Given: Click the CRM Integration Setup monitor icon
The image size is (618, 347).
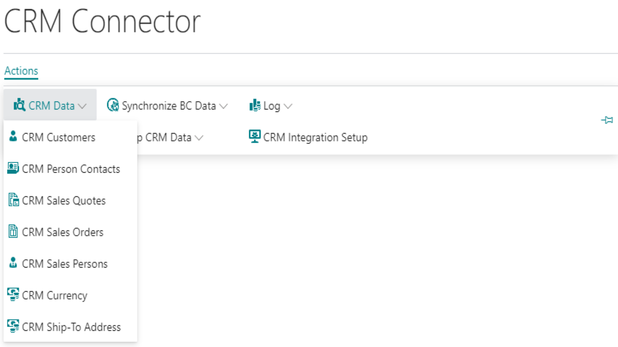Looking at the screenshot, I should click(255, 137).
